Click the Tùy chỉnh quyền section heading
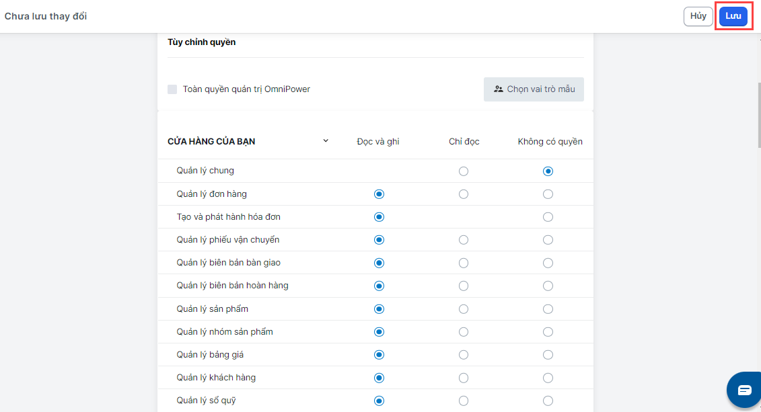 pos(201,42)
